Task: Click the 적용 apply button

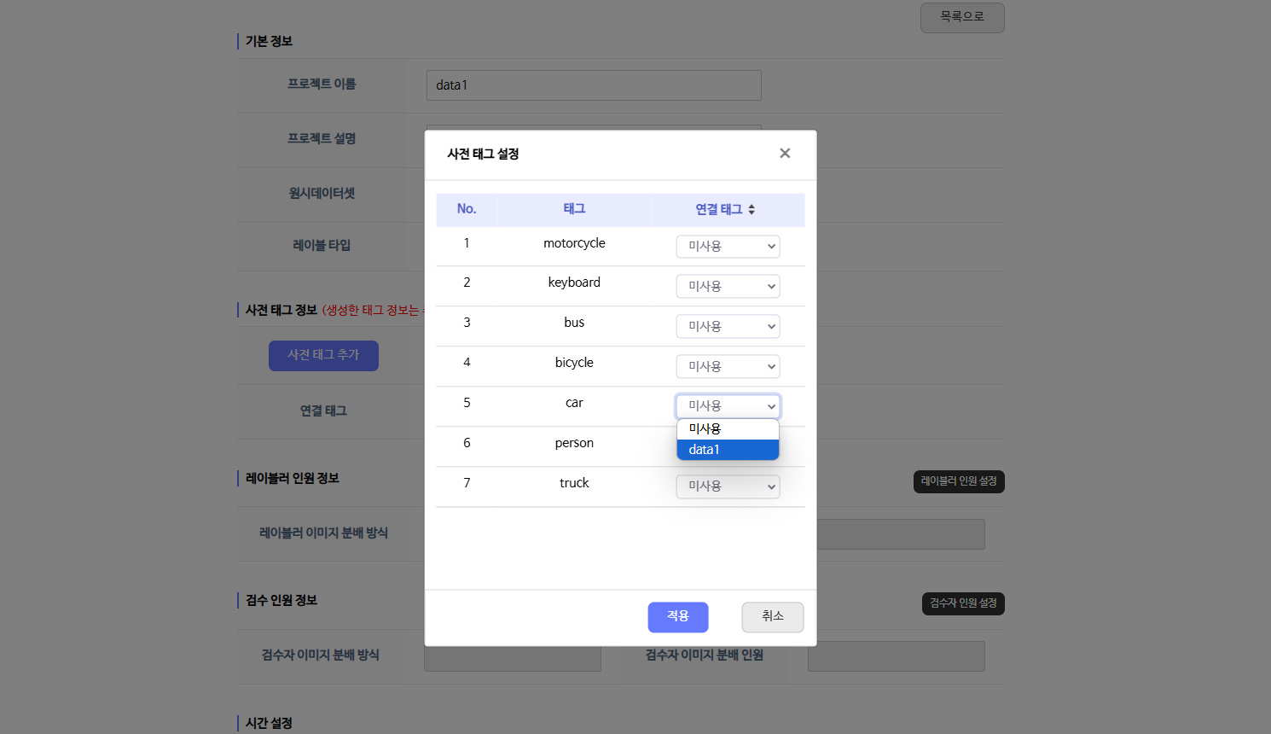Action: click(x=677, y=616)
